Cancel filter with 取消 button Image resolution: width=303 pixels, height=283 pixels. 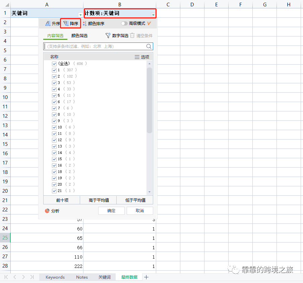[140, 211]
